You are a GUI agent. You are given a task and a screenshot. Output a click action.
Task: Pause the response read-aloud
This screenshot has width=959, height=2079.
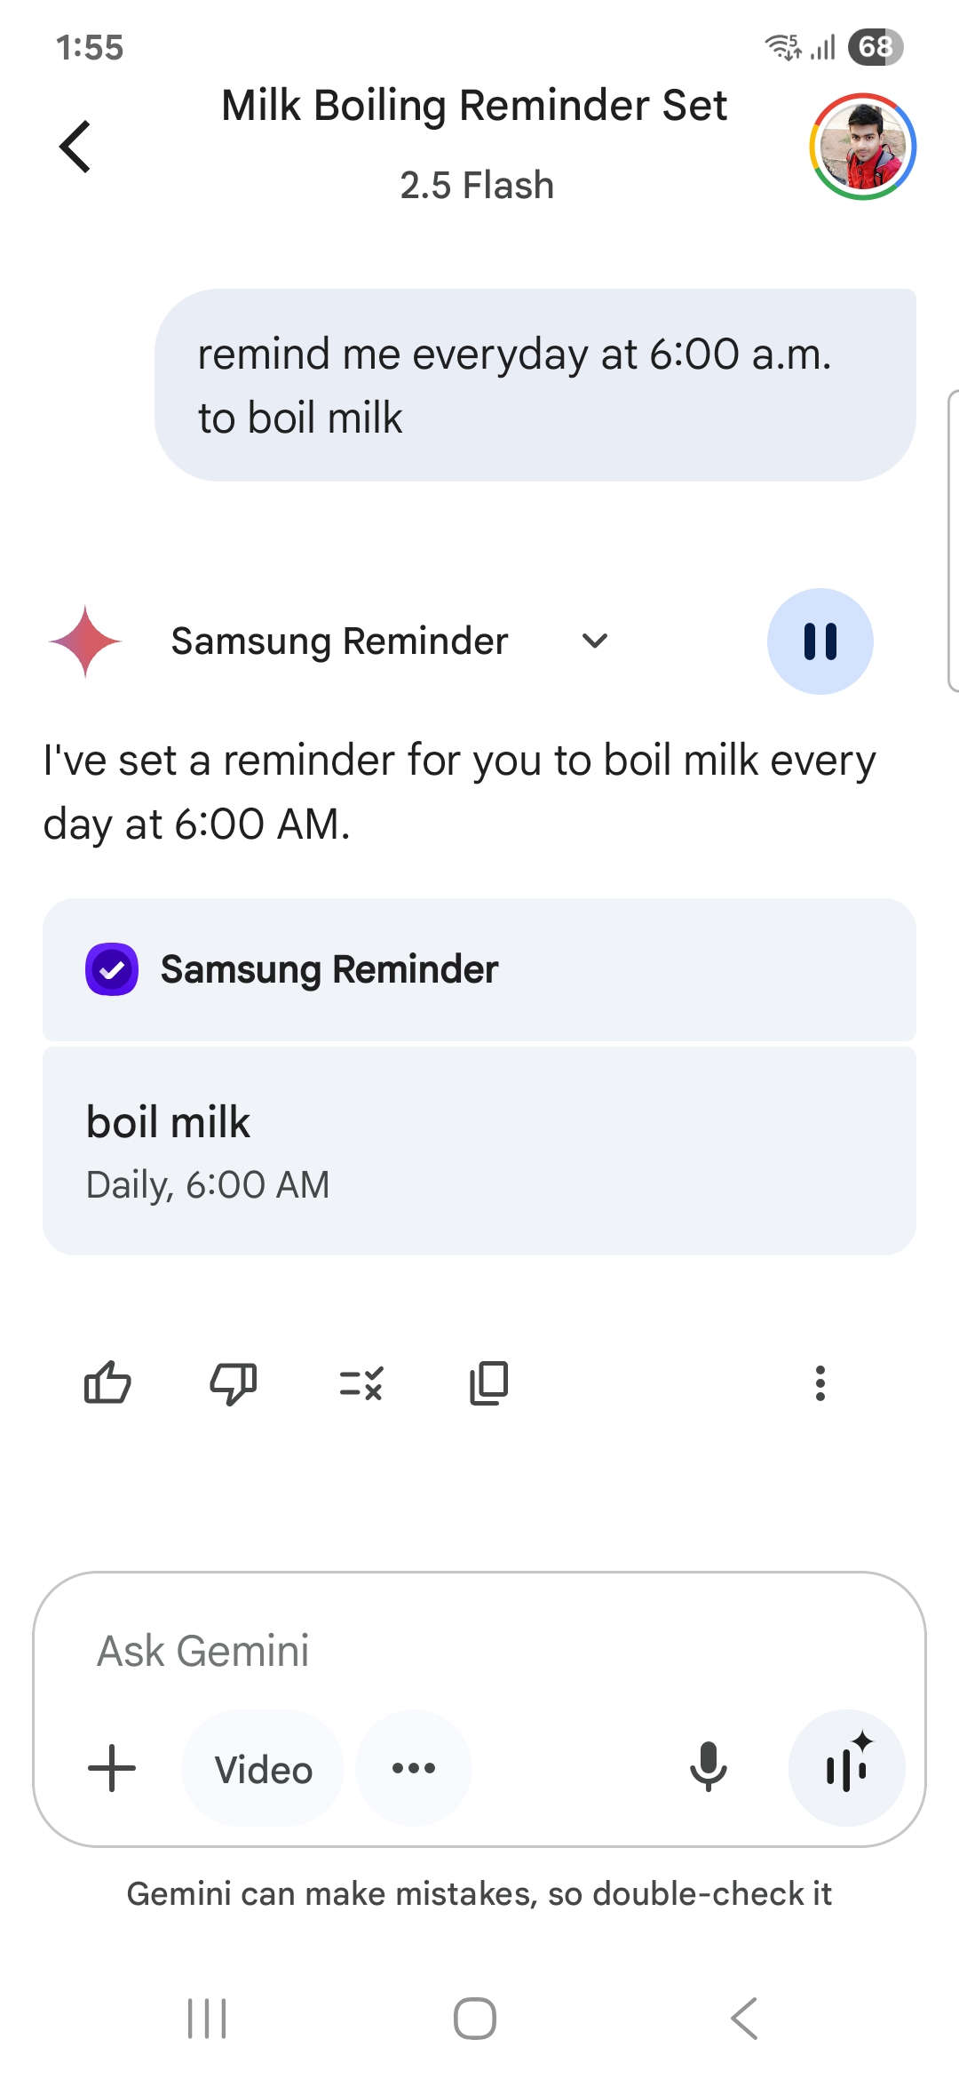[820, 641]
